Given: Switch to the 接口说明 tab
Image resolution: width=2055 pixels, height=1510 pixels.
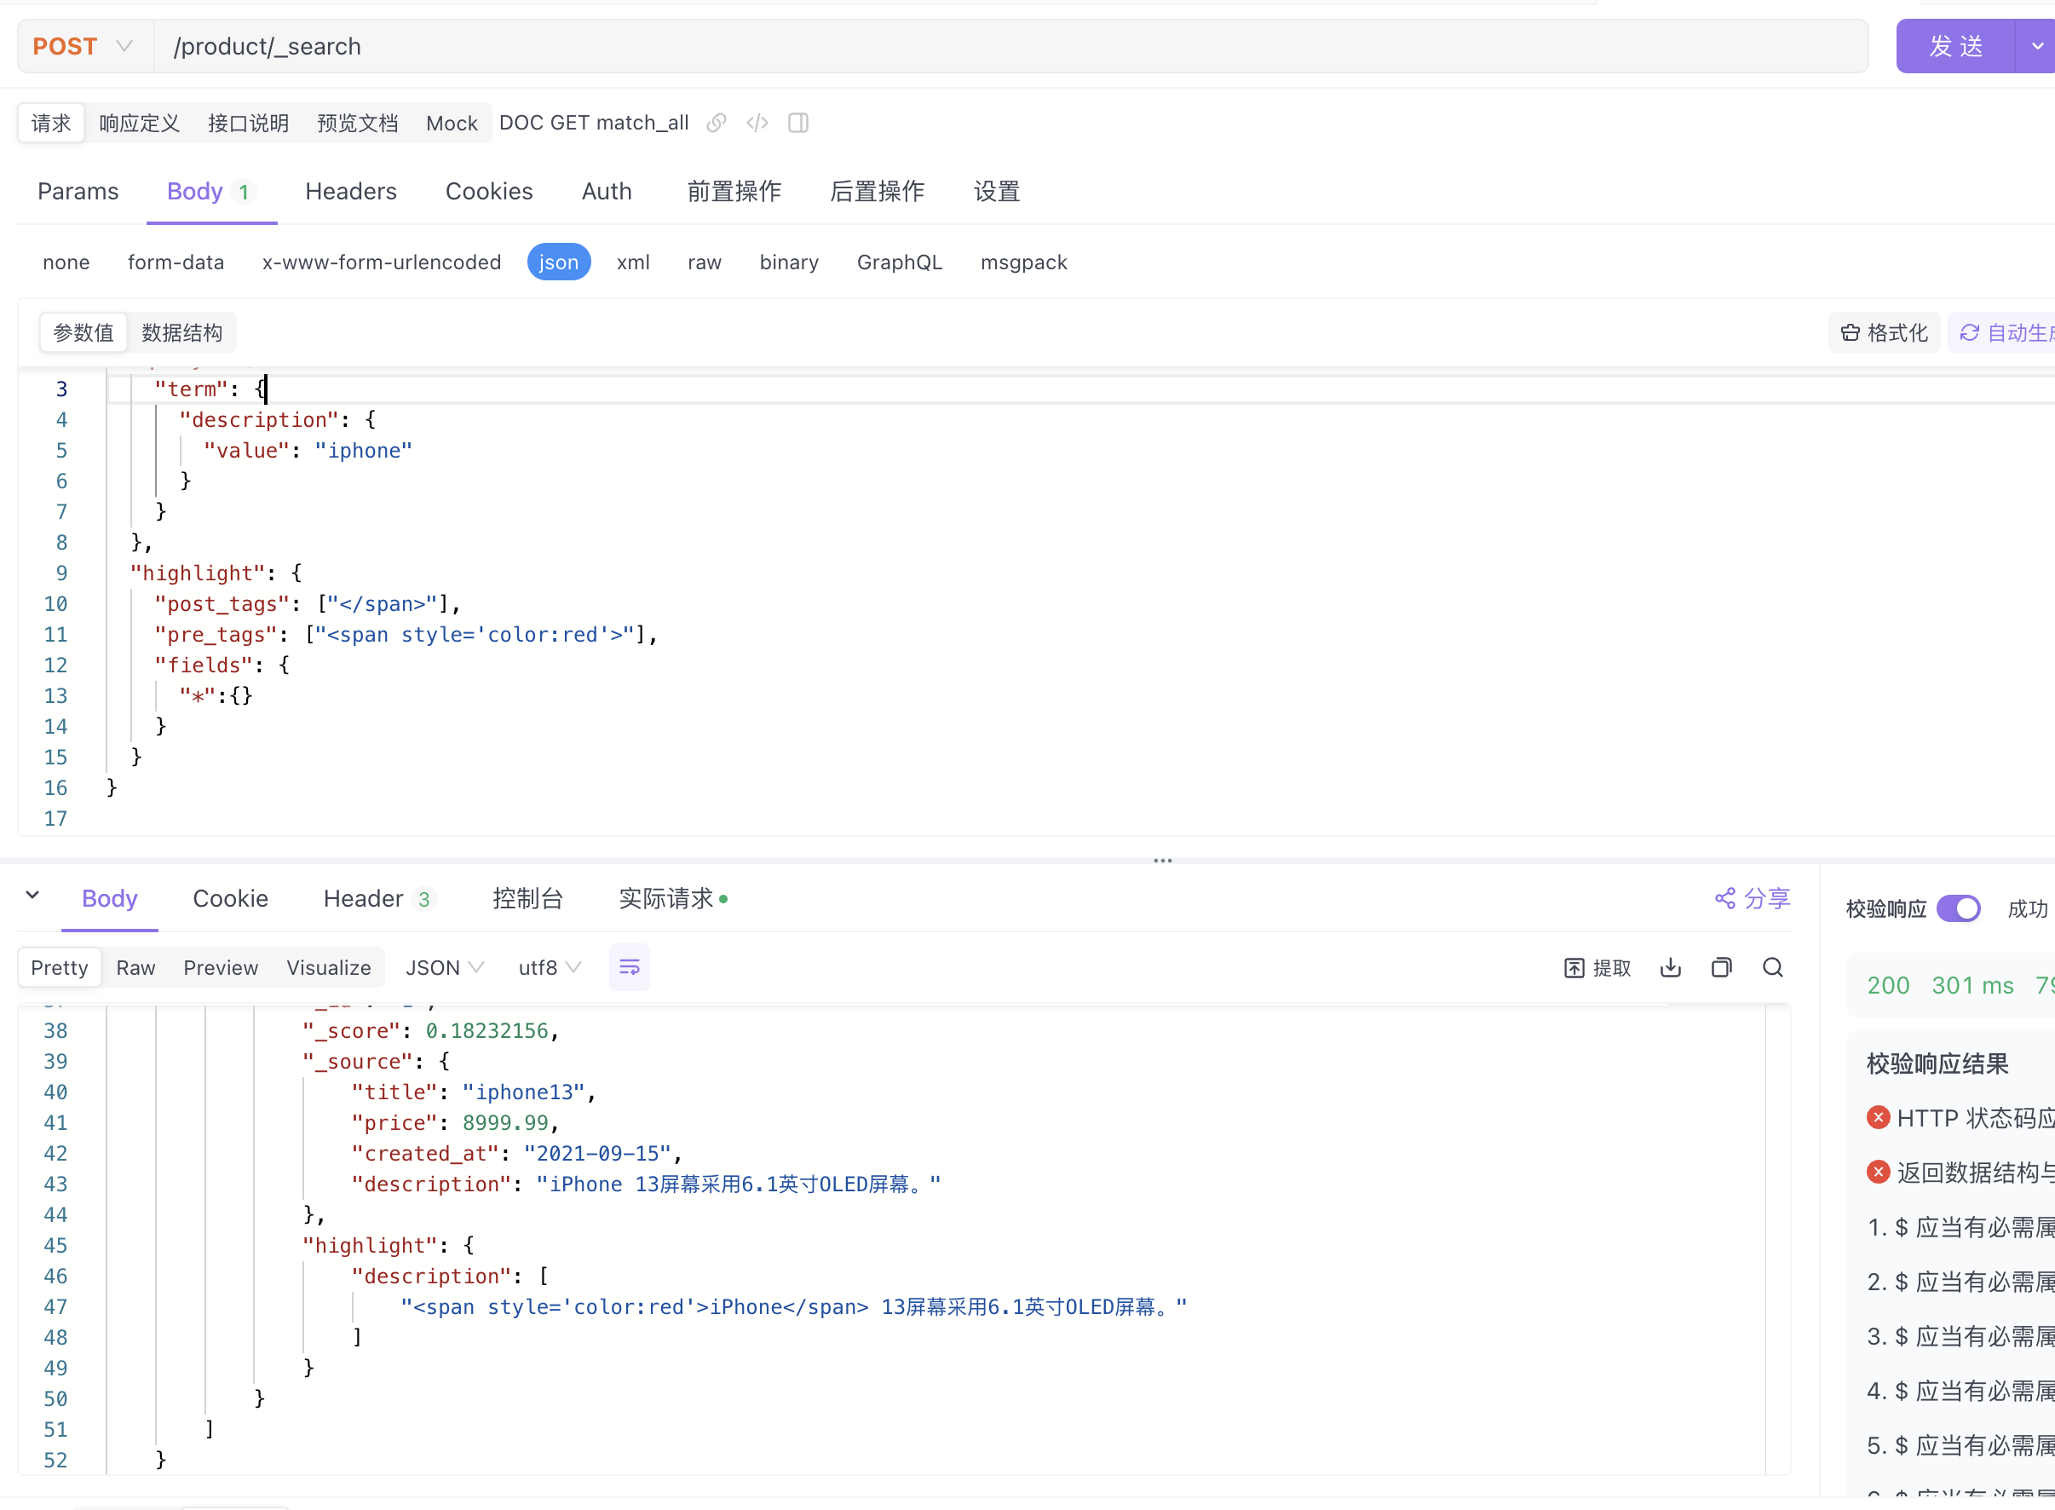Looking at the screenshot, I should pos(249,123).
